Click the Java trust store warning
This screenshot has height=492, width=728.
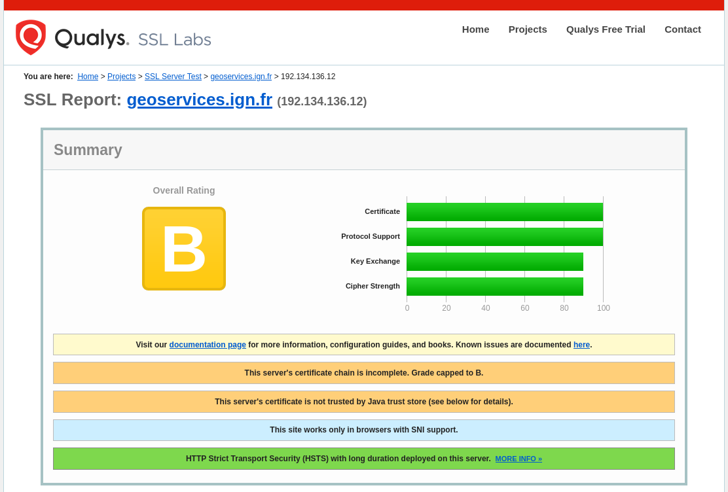(x=364, y=402)
